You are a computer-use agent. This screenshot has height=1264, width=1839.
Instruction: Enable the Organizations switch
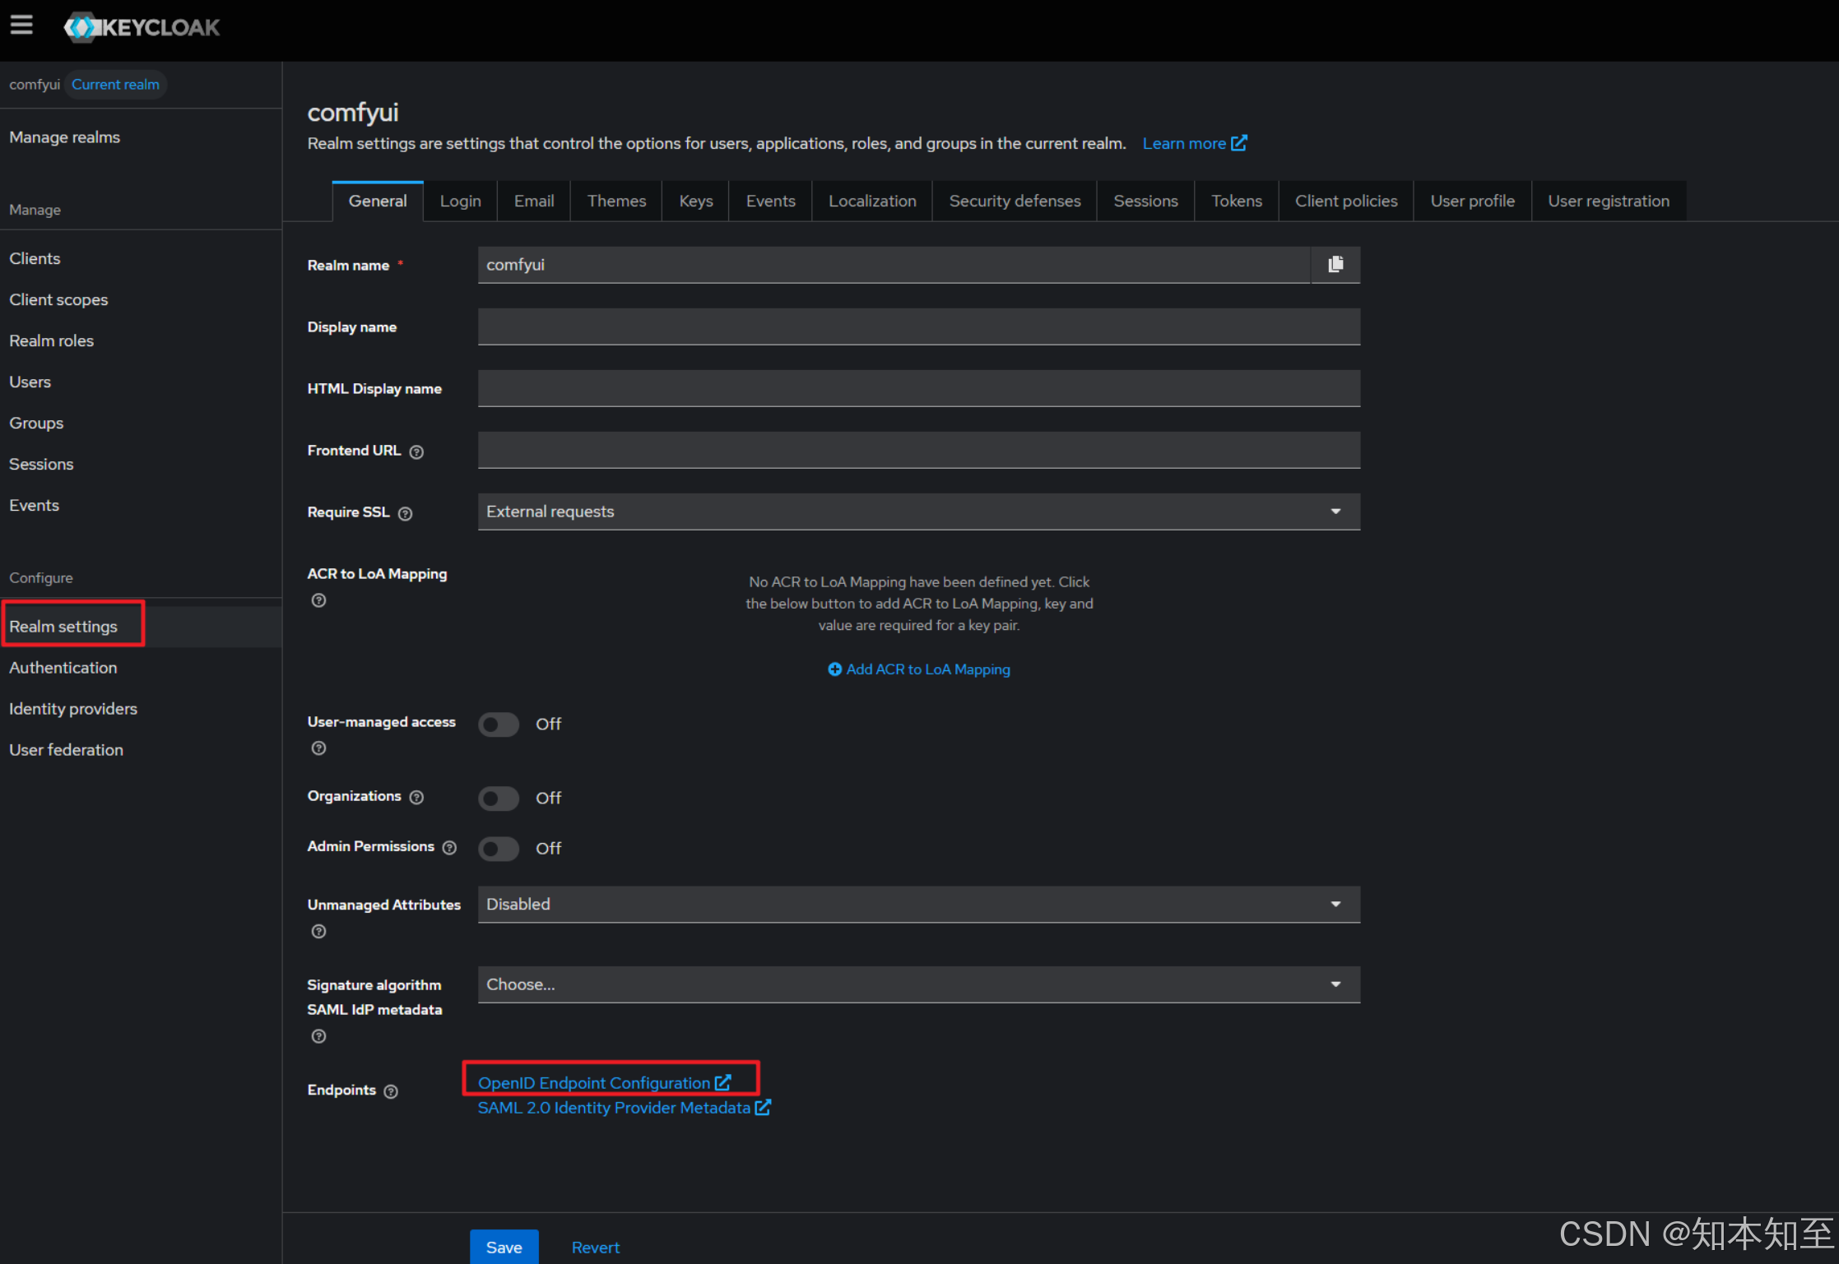(499, 798)
